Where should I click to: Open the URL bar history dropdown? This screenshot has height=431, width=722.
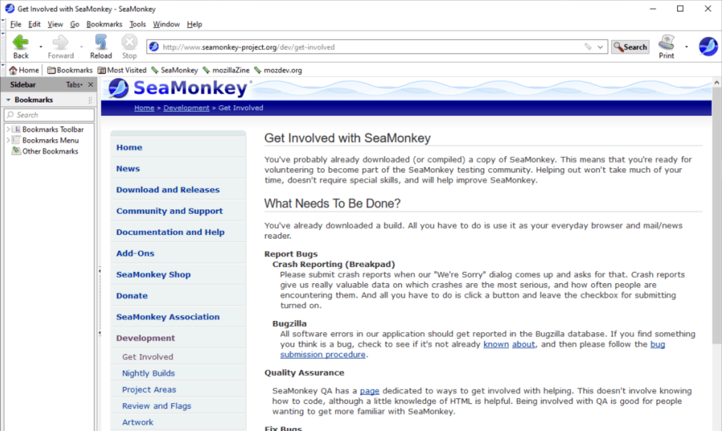pos(601,47)
